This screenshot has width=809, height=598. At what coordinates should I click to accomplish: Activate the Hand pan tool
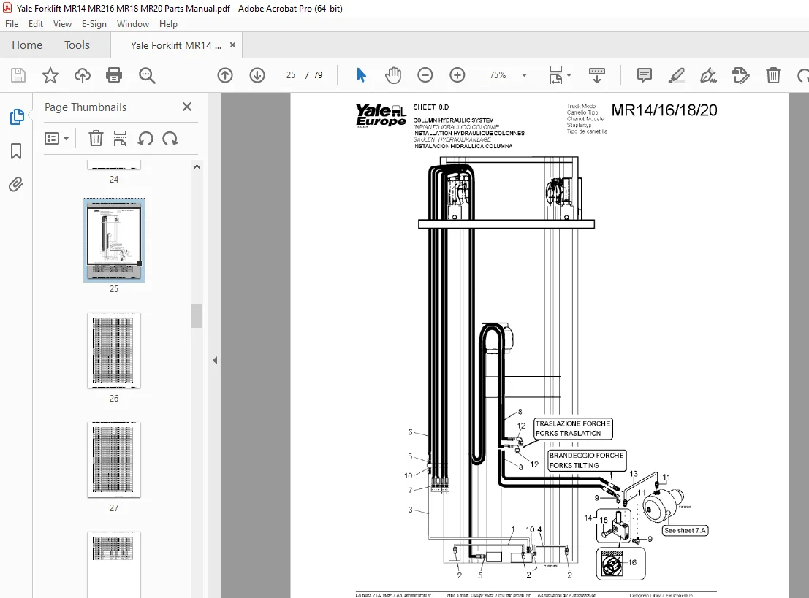[x=393, y=75]
